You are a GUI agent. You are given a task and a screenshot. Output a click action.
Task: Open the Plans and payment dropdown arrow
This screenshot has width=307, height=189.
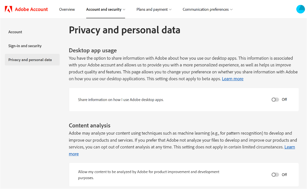click(170, 9)
